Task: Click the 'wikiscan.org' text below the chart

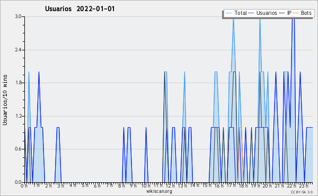Action: coord(159,191)
